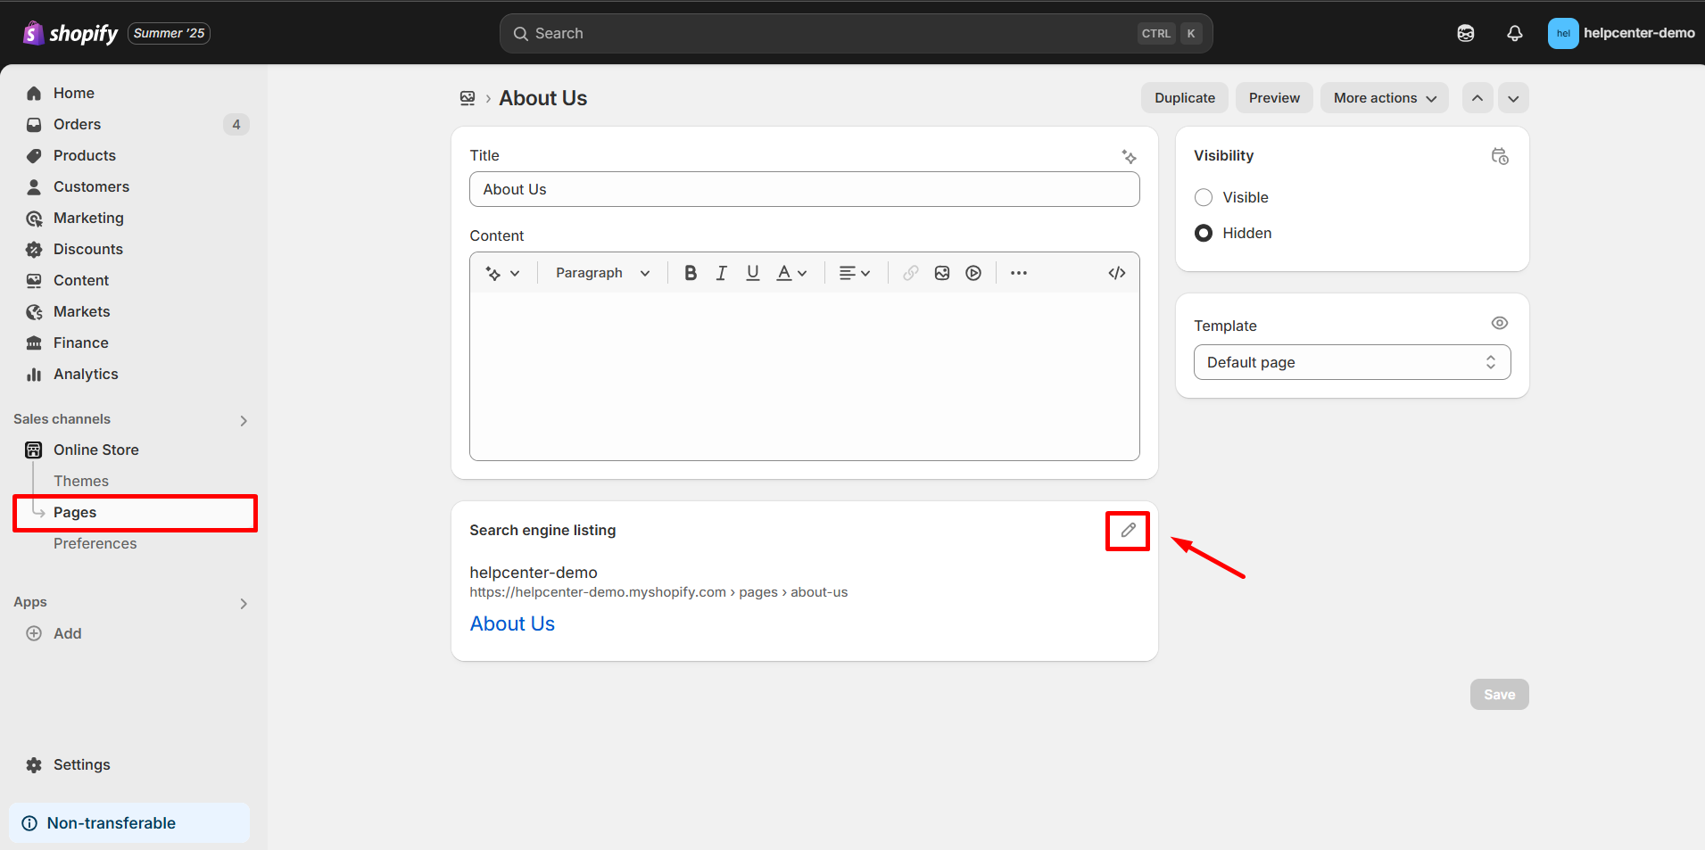Open the notifications bell

(1514, 33)
